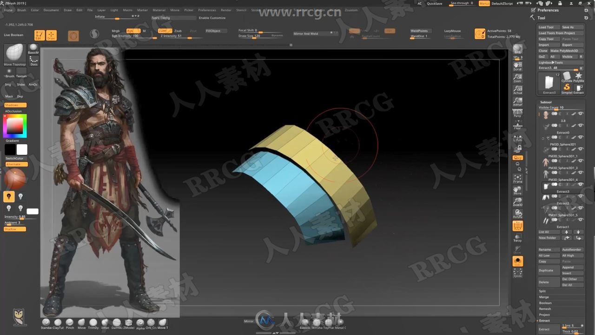
Task: Open the Document menu
Action: (51, 10)
